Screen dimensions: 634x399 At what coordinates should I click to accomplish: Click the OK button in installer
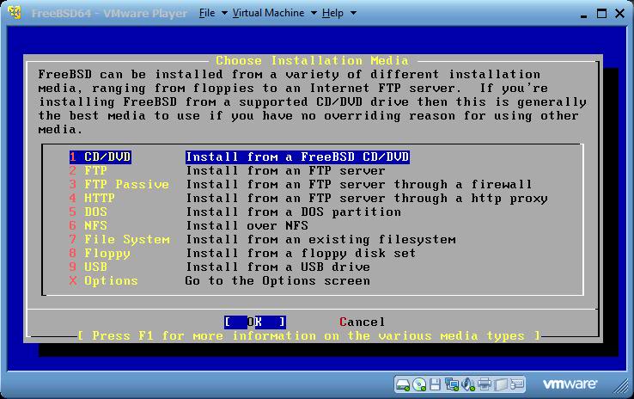[255, 322]
